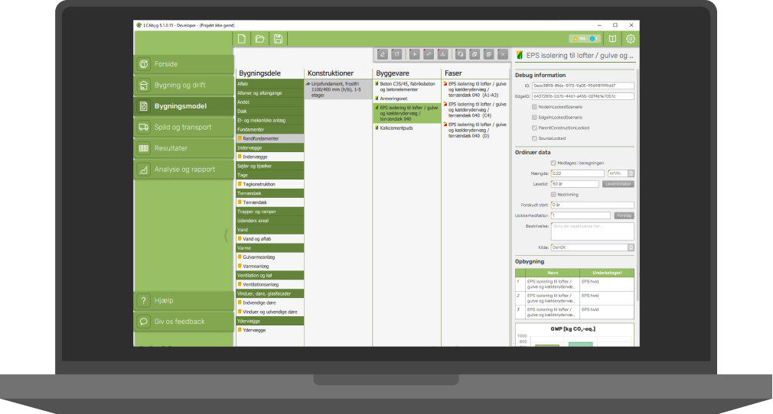This screenshot has height=414, width=773.
Task: Toggle the Medtages i beregningen checkbox
Action: (x=554, y=163)
